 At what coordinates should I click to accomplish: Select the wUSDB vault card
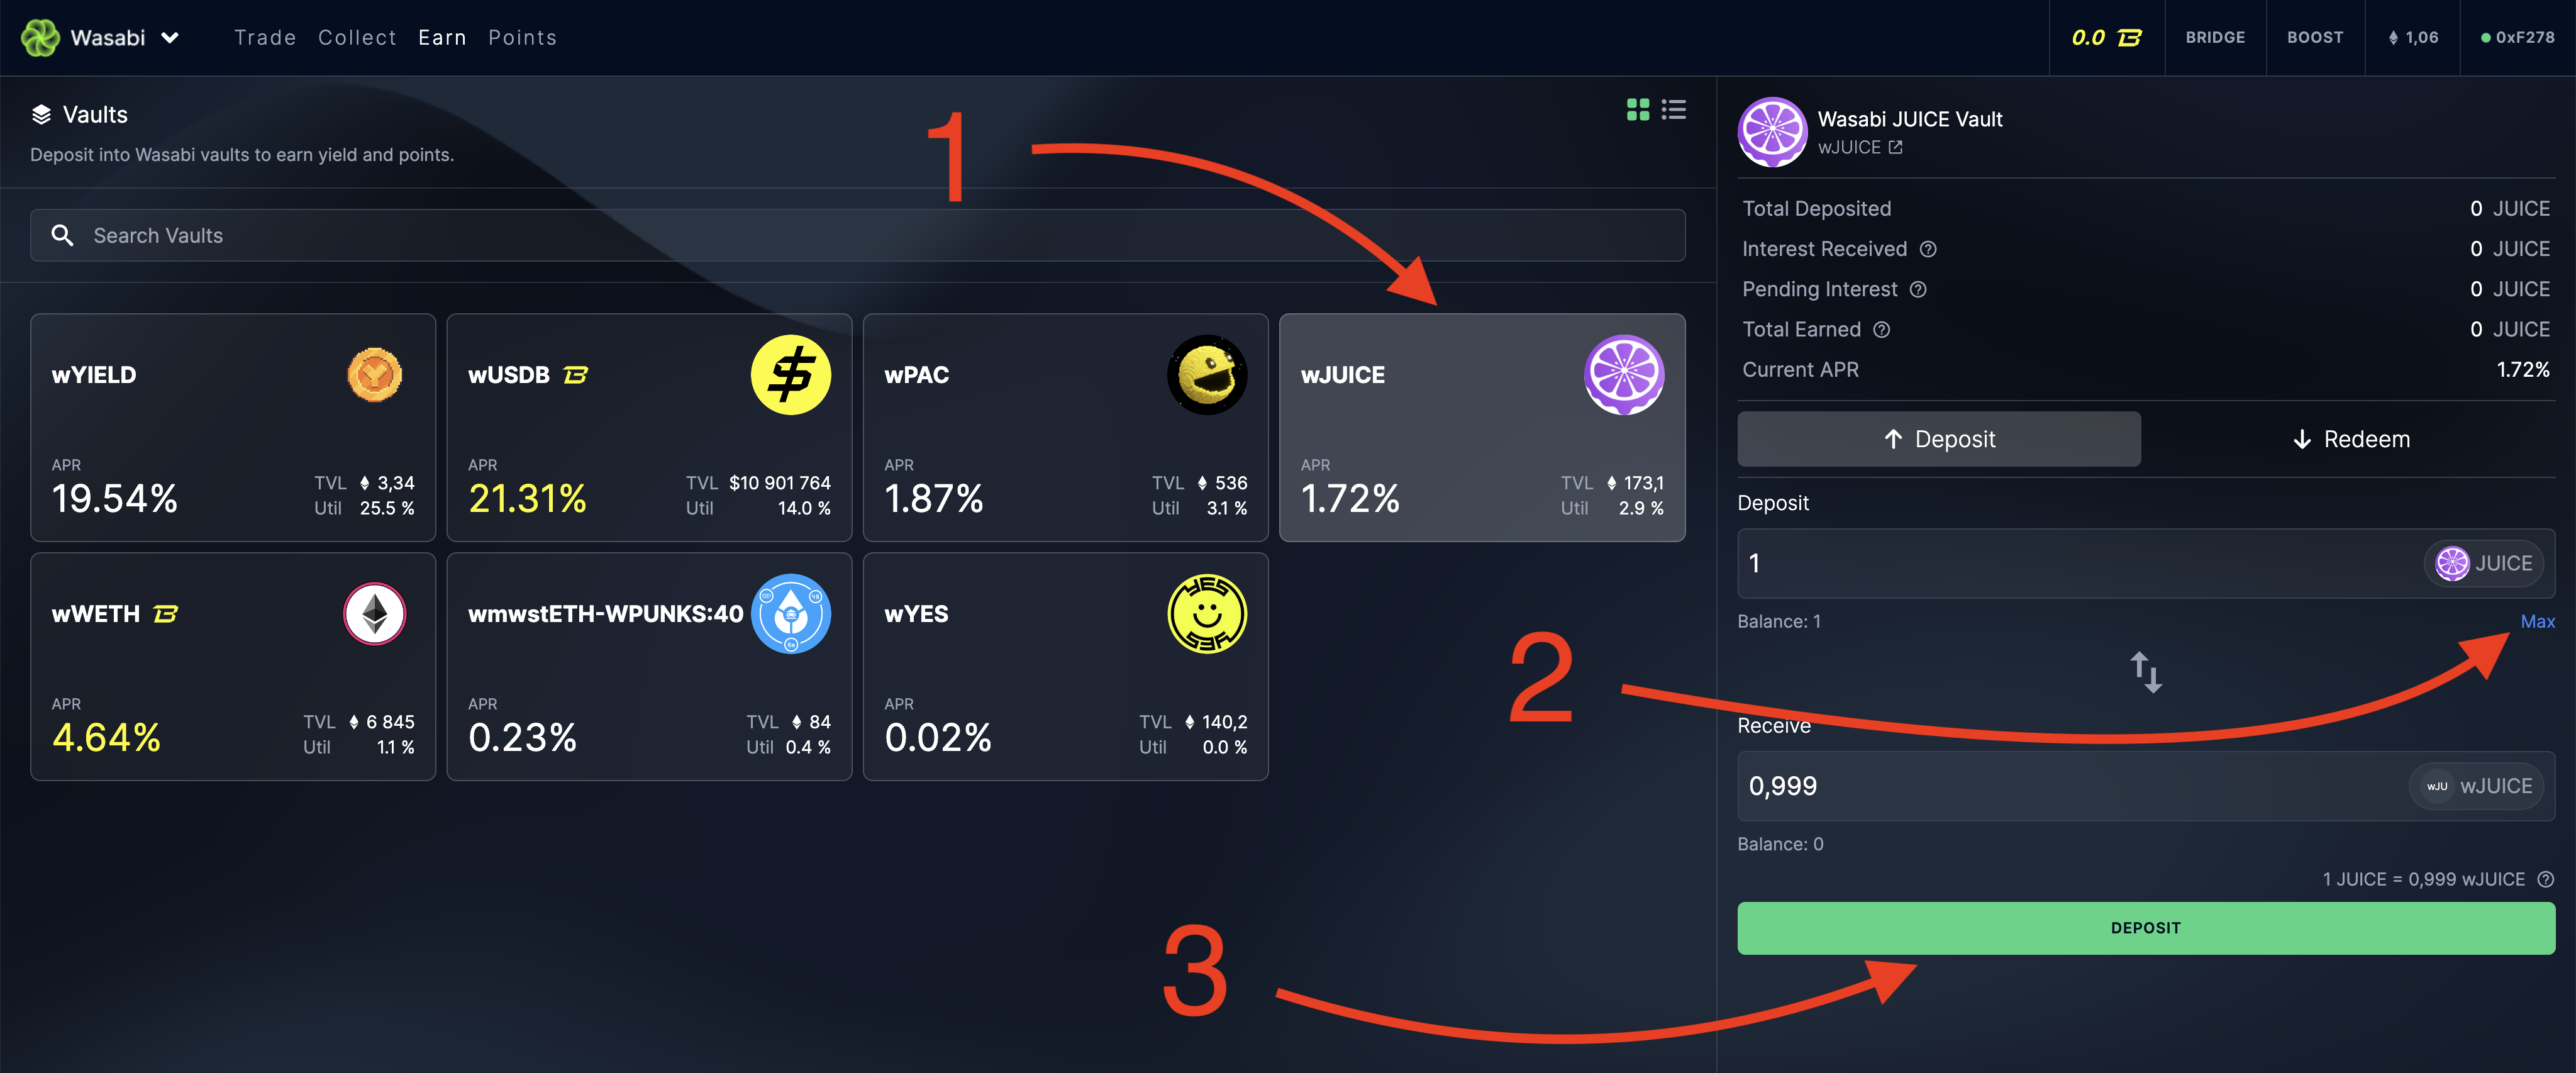pos(649,428)
